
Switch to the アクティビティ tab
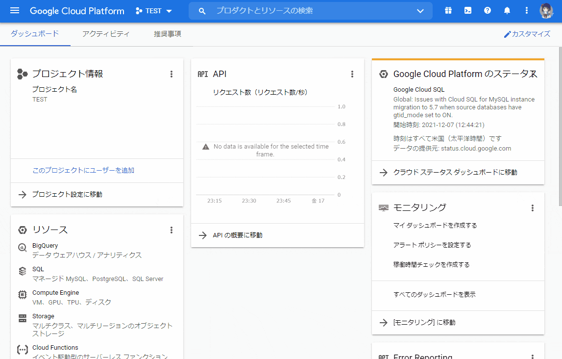click(106, 34)
